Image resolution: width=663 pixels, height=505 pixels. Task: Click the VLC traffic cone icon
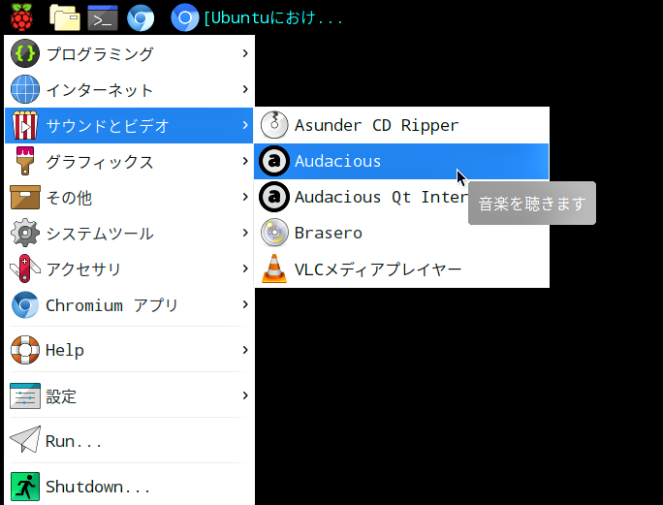click(274, 268)
